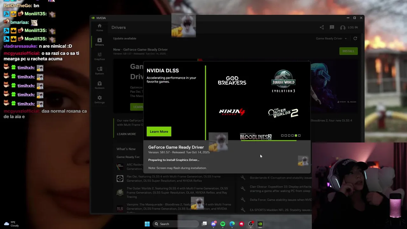
Task: Click the green driver install progress bar
Action: 269,140
